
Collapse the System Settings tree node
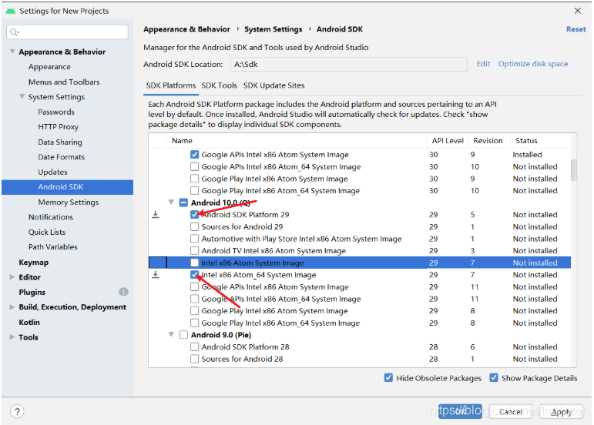point(22,96)
